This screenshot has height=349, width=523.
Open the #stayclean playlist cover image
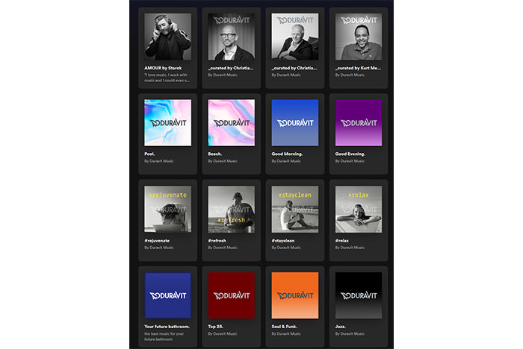(x=294, y=210)
